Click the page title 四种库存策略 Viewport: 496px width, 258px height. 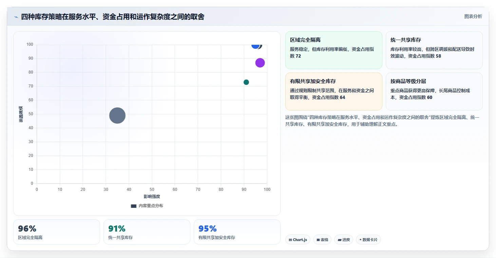pyautogui.click(x=113, y=17)
